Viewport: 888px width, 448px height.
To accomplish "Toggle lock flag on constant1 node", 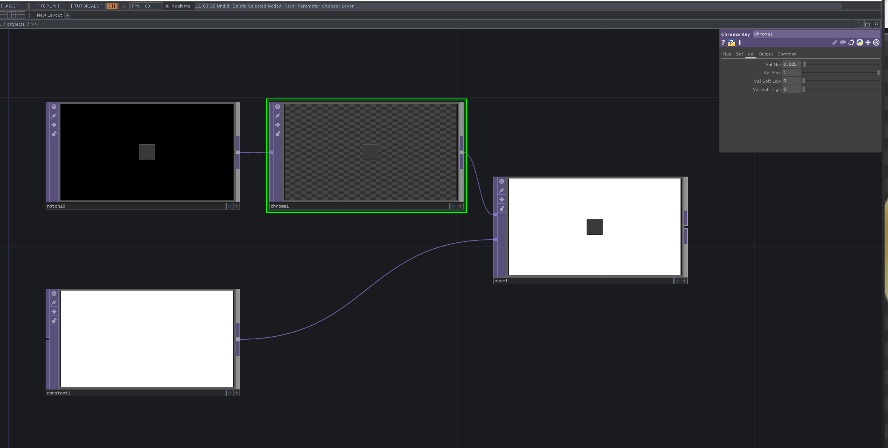I will [x=54, y=321].
